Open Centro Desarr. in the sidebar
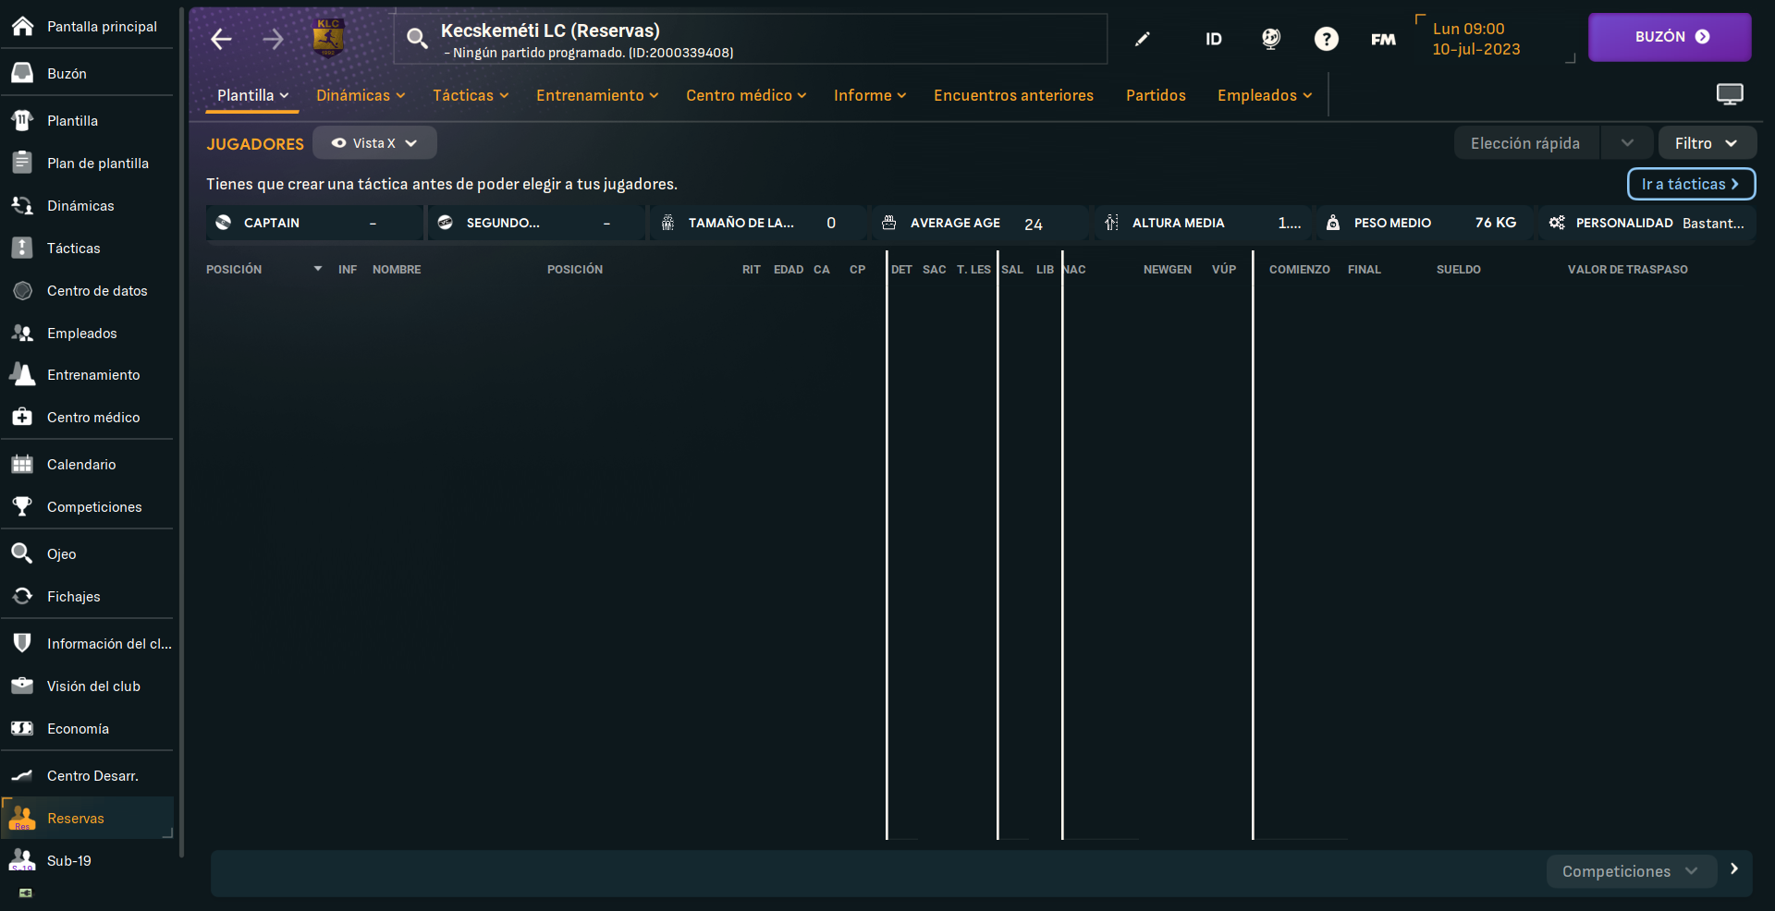 87,775
